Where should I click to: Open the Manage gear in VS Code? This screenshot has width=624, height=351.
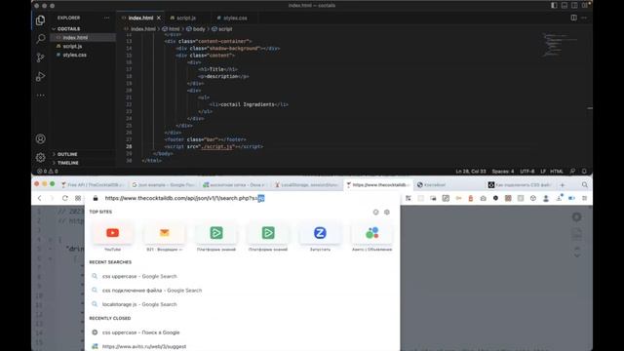point(40,158)
